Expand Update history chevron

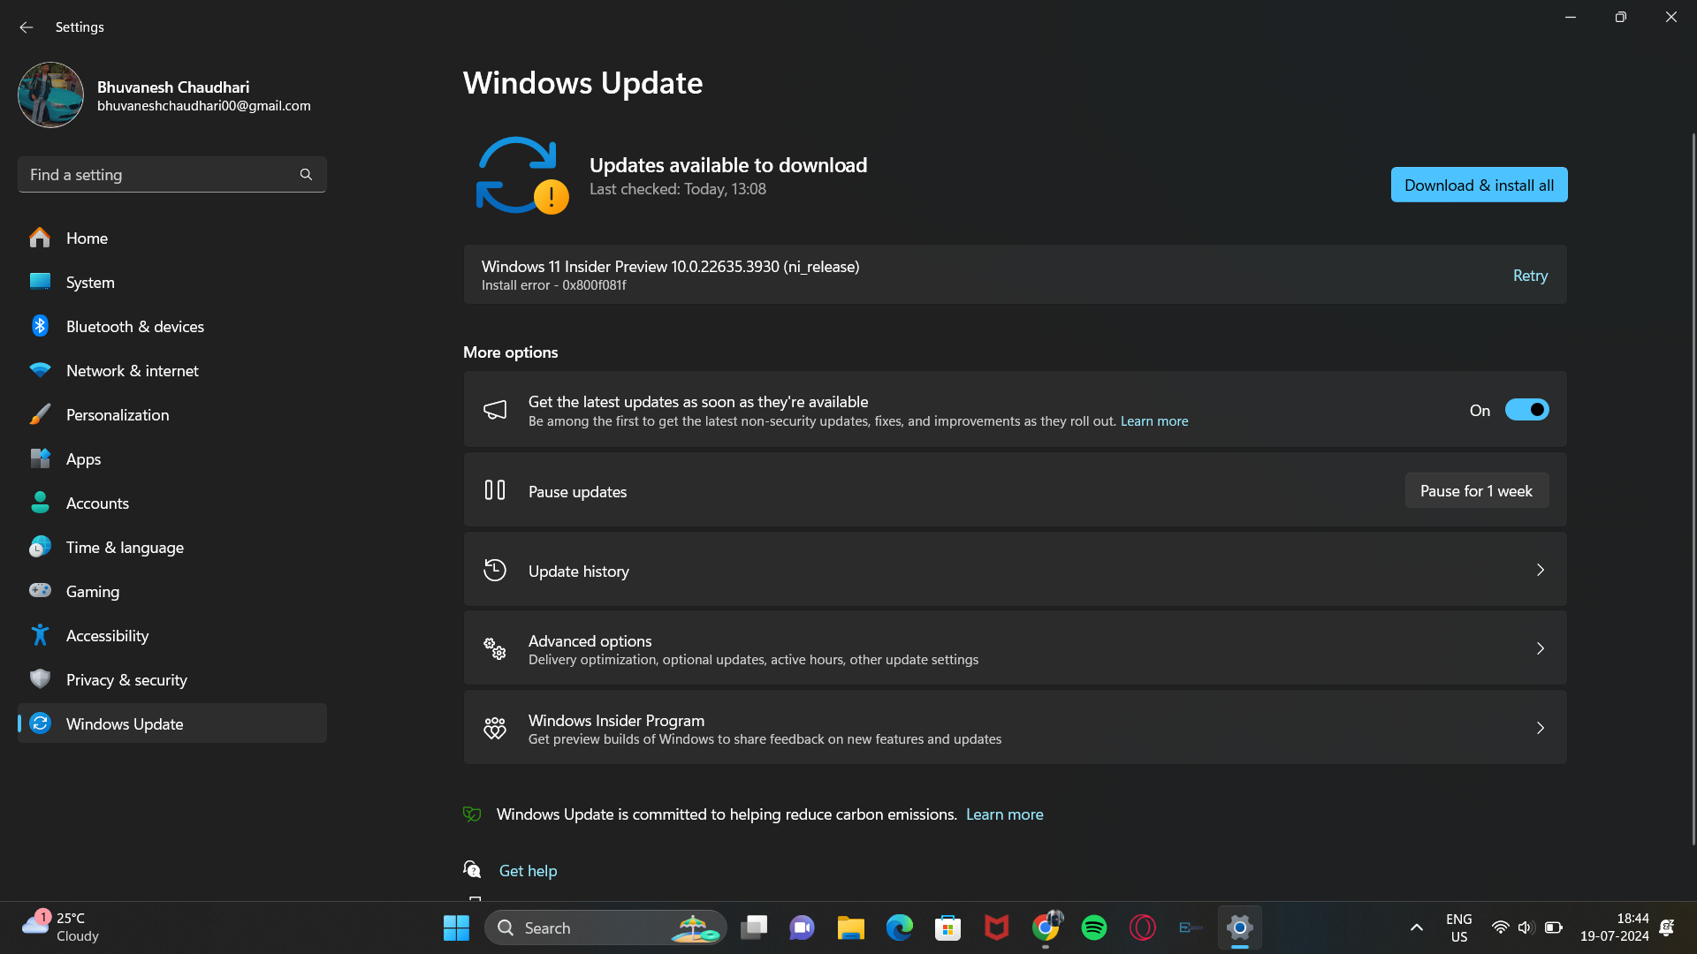[x=1540, y=571]
